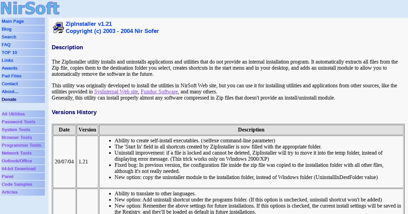Click the NirSoft logo
Image resolution: width=408 pixels, height=214 pixels.
pyautogui.click(x=30, y=8)
